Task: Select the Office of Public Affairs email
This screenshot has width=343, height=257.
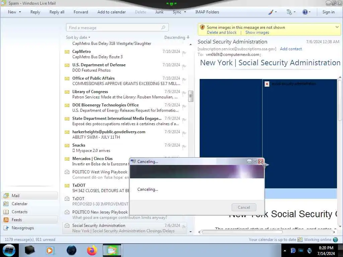Action: click(125, 81)
